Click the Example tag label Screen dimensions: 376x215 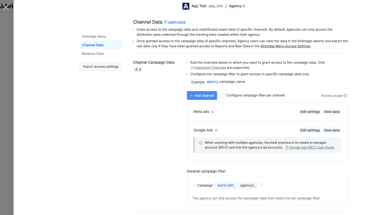198,82
